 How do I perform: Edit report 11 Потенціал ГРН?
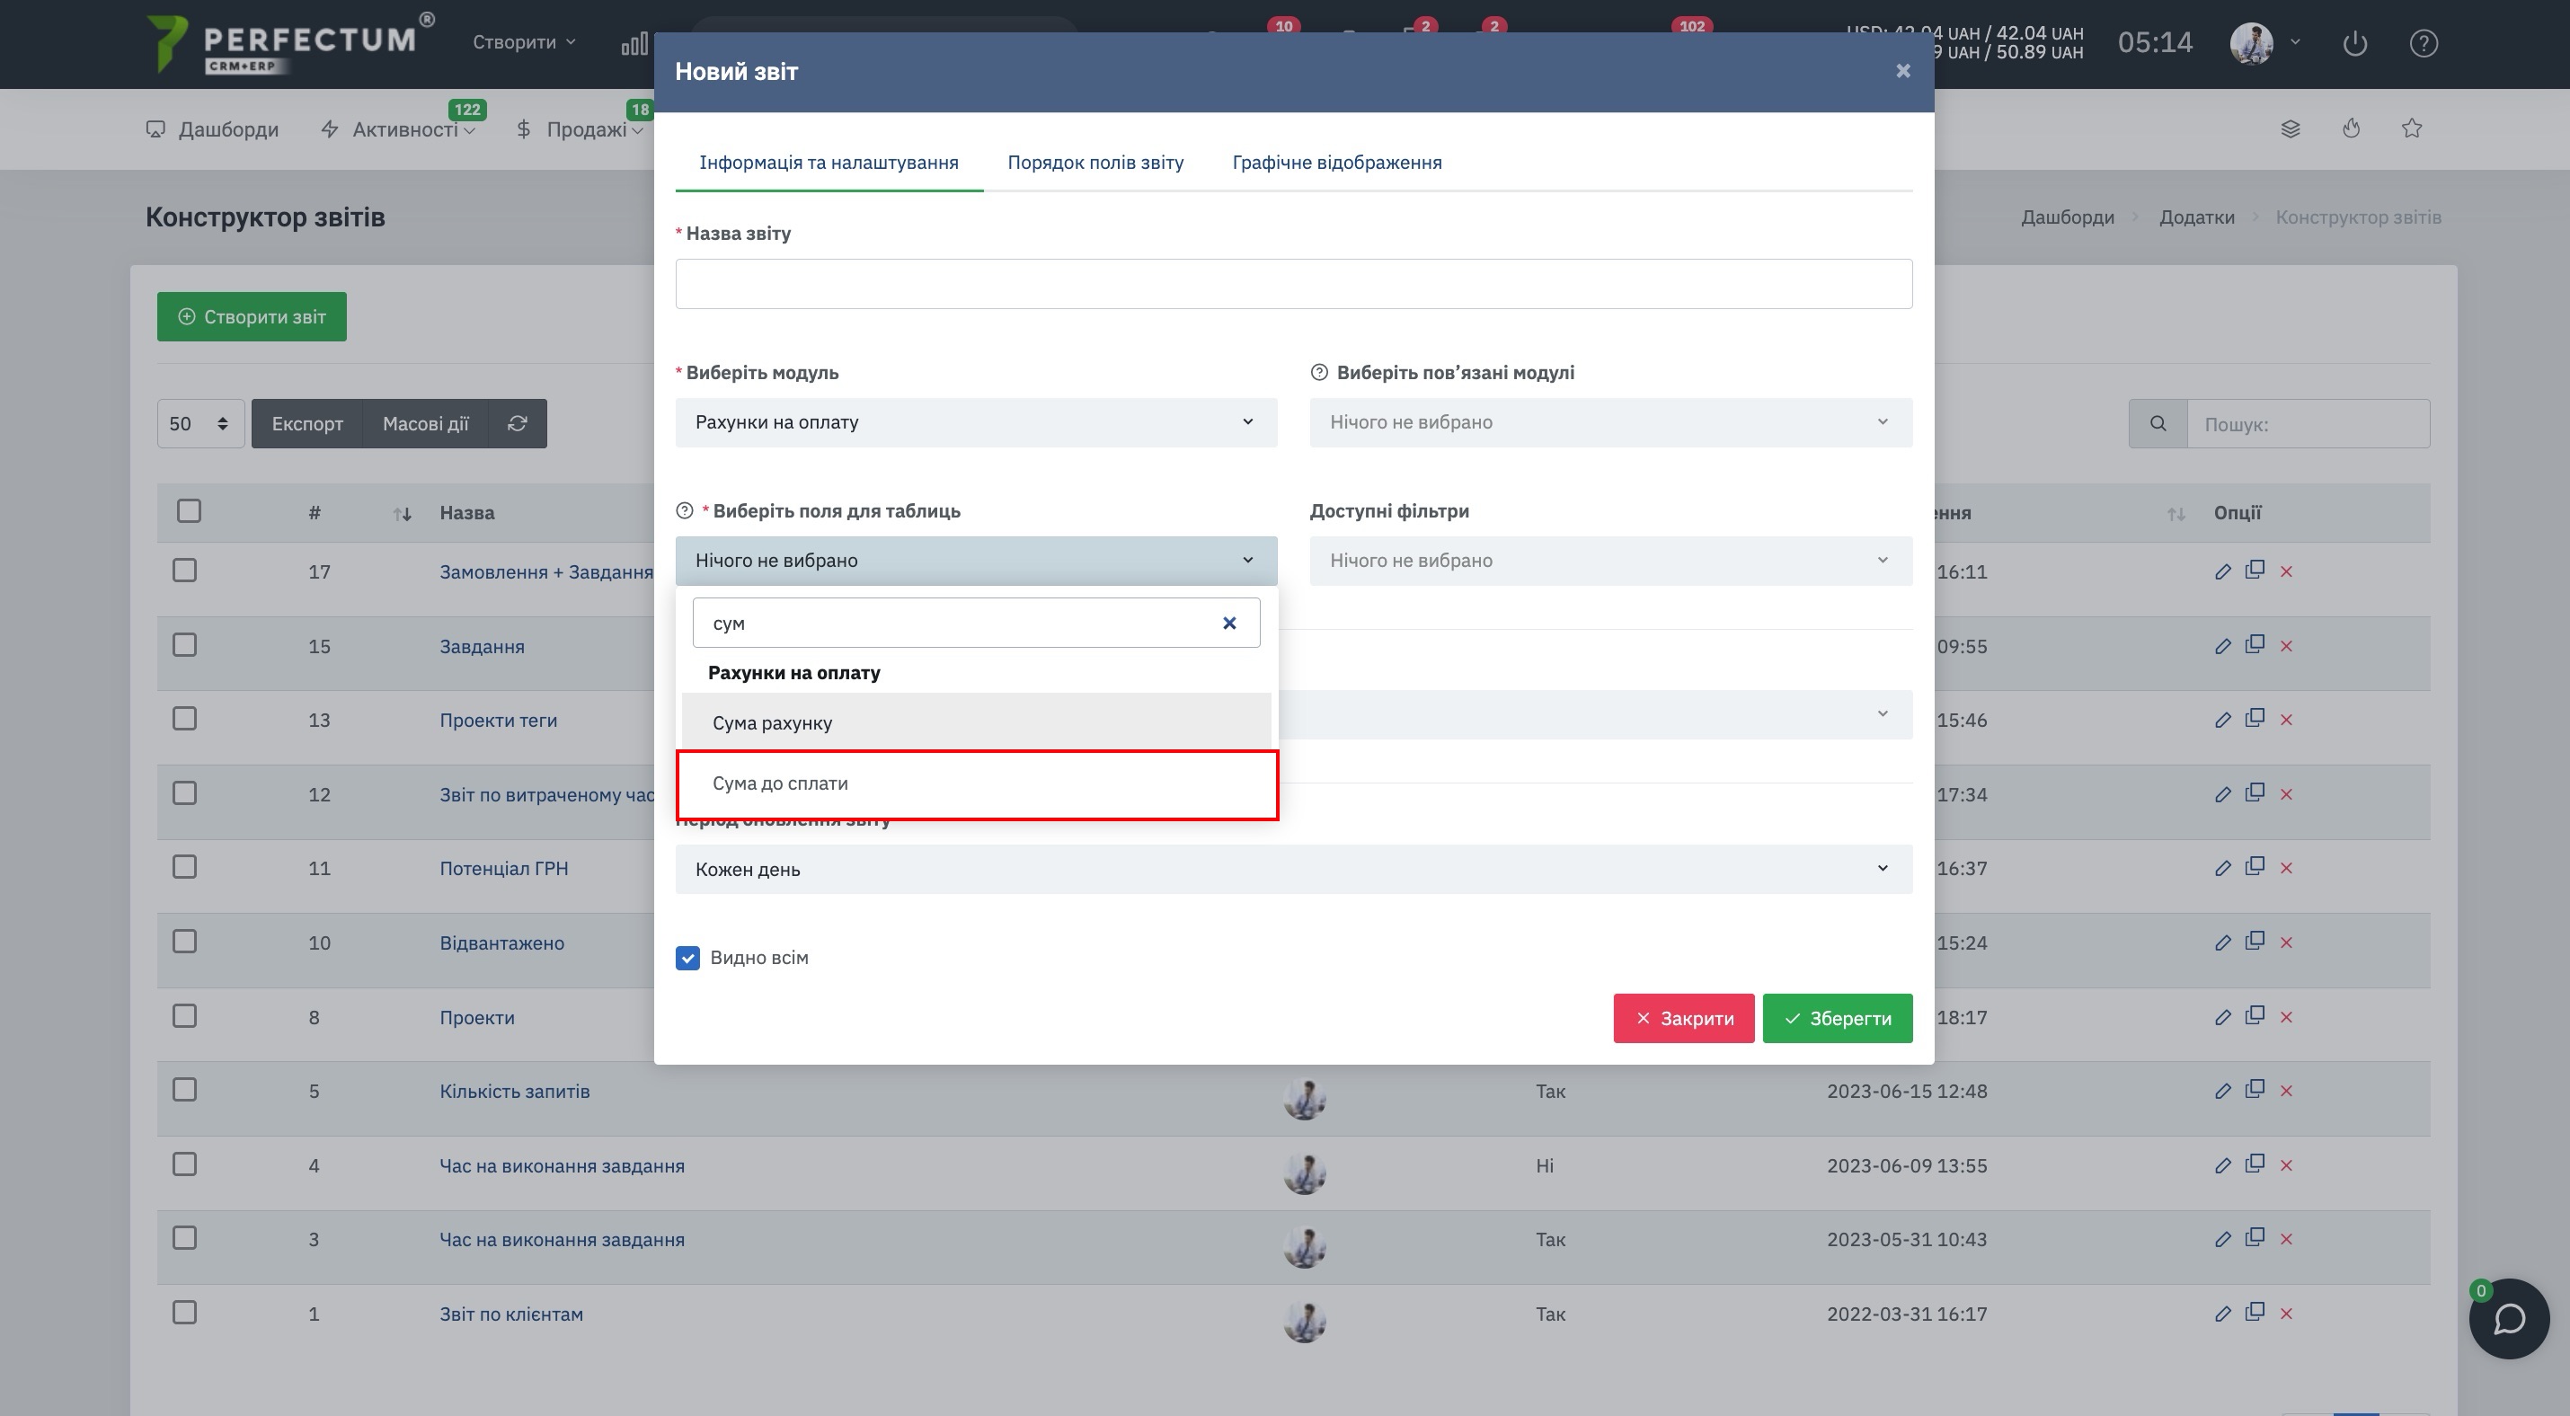(2222, 869)
